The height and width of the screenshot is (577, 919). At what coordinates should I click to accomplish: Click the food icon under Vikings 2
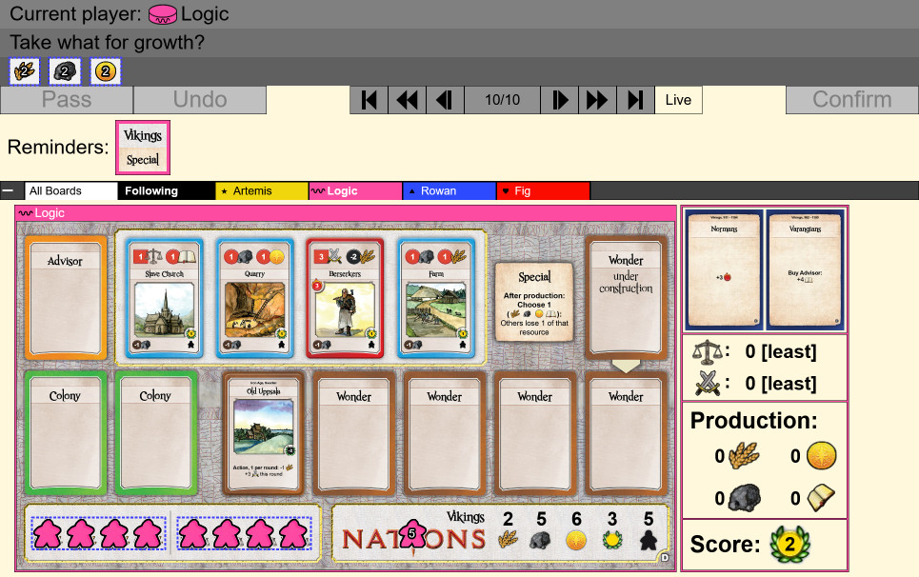click(509, 540)
